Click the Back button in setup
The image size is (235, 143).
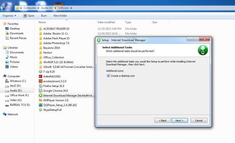(x=162, y=121)
